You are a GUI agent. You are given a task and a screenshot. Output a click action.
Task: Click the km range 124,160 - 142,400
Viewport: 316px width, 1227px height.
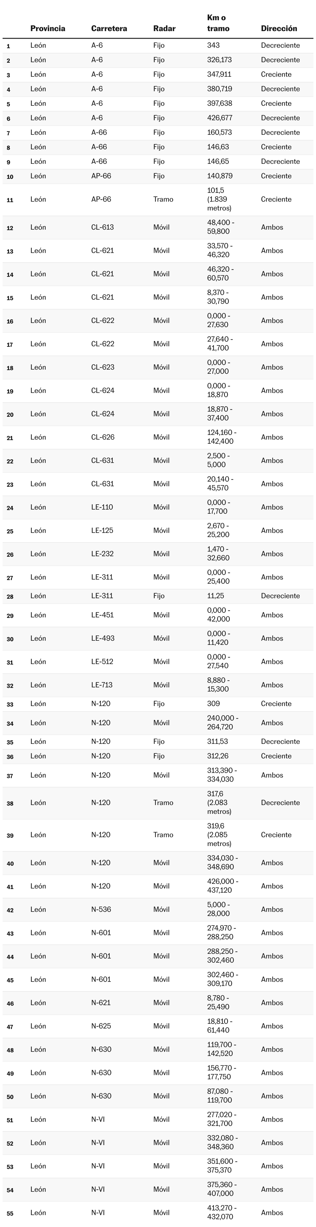(x=222, y=437)
